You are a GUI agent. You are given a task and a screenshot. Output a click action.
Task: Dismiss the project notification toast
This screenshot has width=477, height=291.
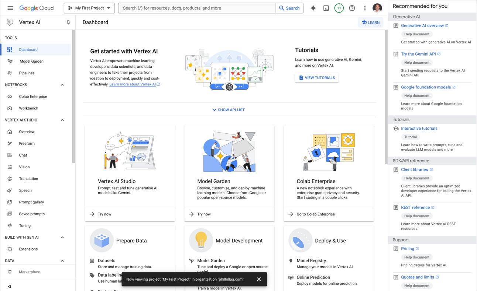259,279
